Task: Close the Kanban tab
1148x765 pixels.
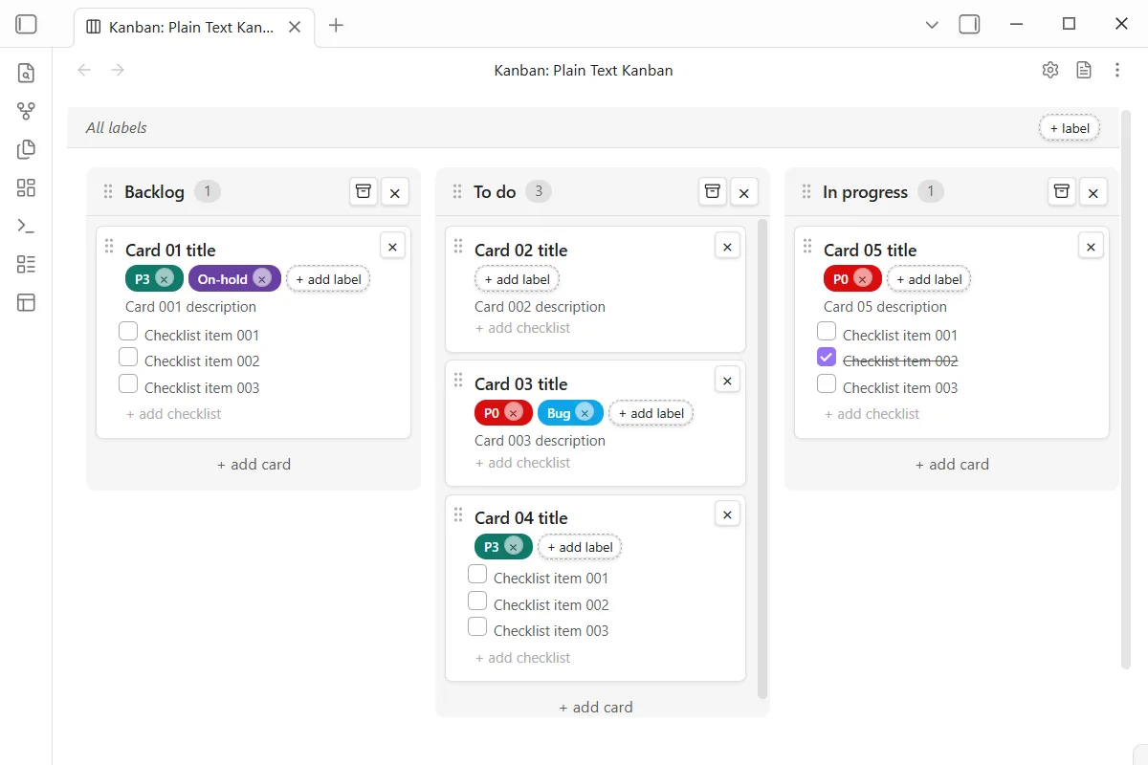Action: (x=295, y=27)
